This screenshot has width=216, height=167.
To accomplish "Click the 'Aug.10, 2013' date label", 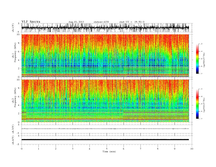I will [x=76, y=22].
